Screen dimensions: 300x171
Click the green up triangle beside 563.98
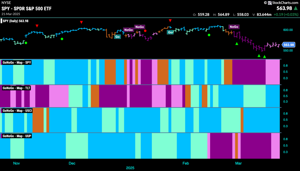pyautogui.click(x=296, y=8)
